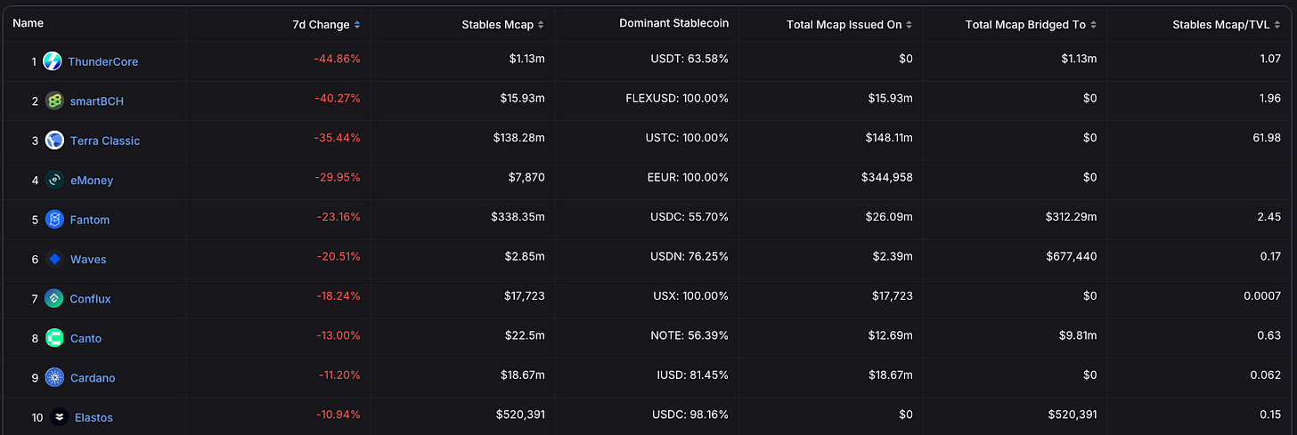Open the Fantom chain link
Viewport: 1297px width, 435px height.
90,220
